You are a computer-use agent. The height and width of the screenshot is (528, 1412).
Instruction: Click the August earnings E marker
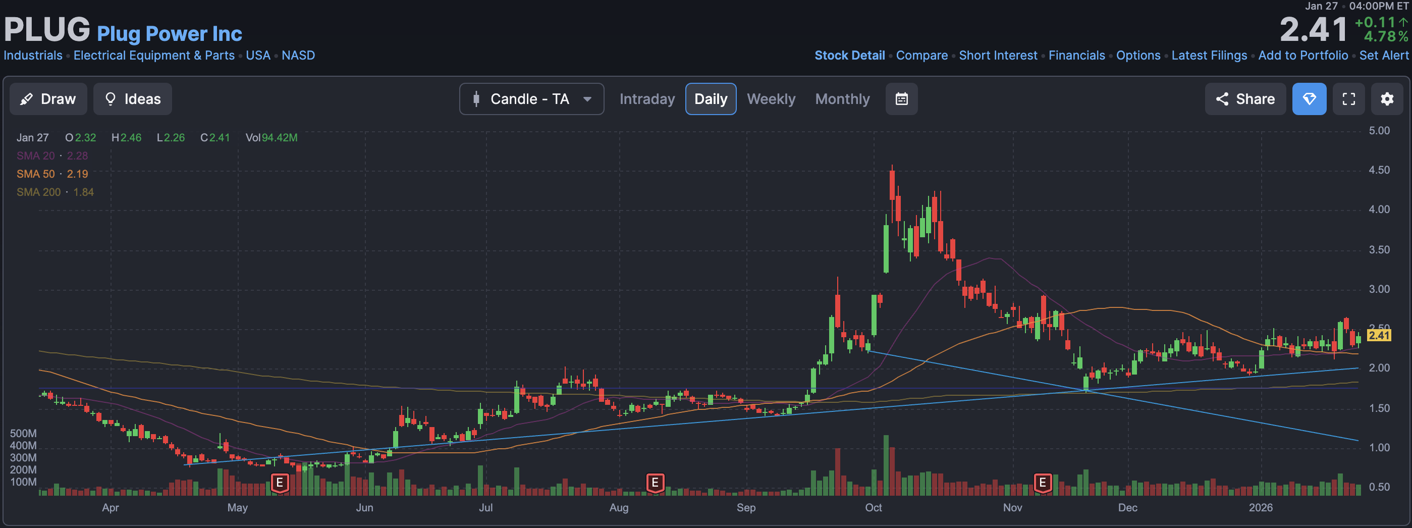(x=655, y=483)
